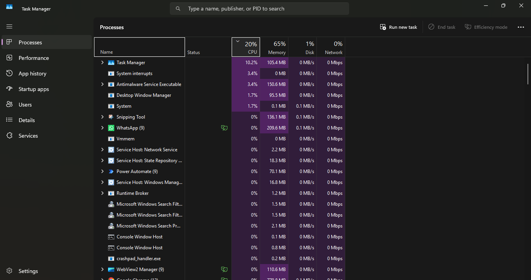Expand the Runtime Broker process group
531x280 pixels.
102,193
